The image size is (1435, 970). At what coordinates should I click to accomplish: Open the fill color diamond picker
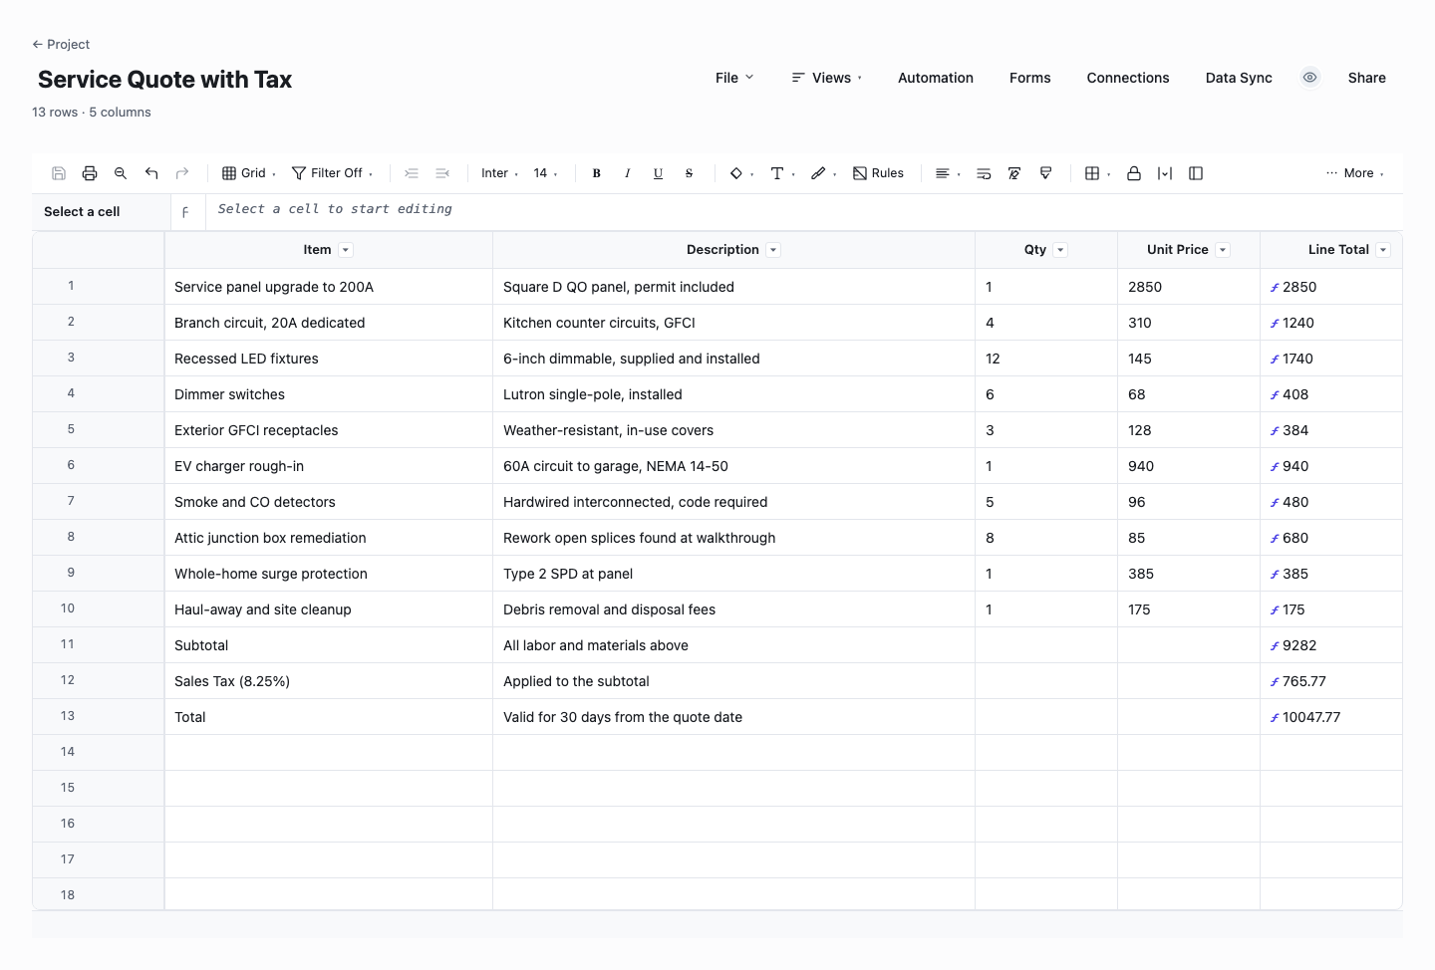[741, 173]
